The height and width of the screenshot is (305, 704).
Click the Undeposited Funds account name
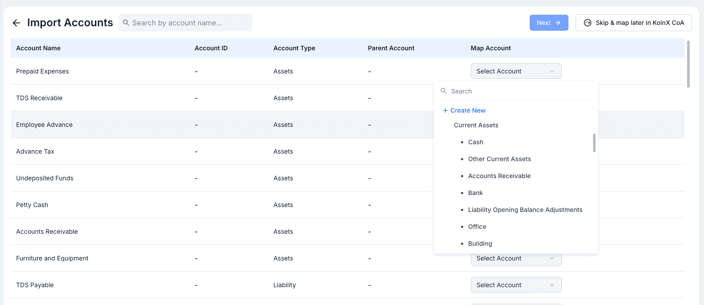click(x=45, y=178)
